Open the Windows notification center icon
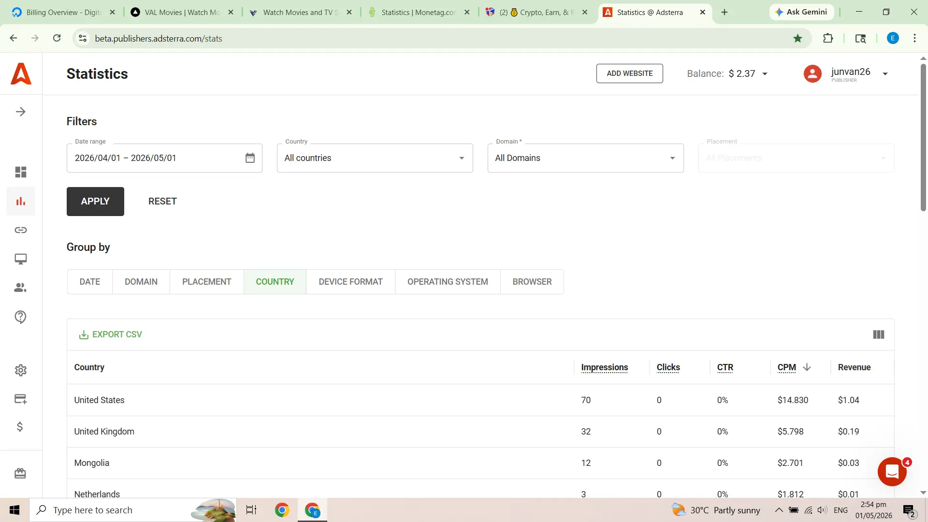Viewport: 928px width, 522px height. (909, 510)
